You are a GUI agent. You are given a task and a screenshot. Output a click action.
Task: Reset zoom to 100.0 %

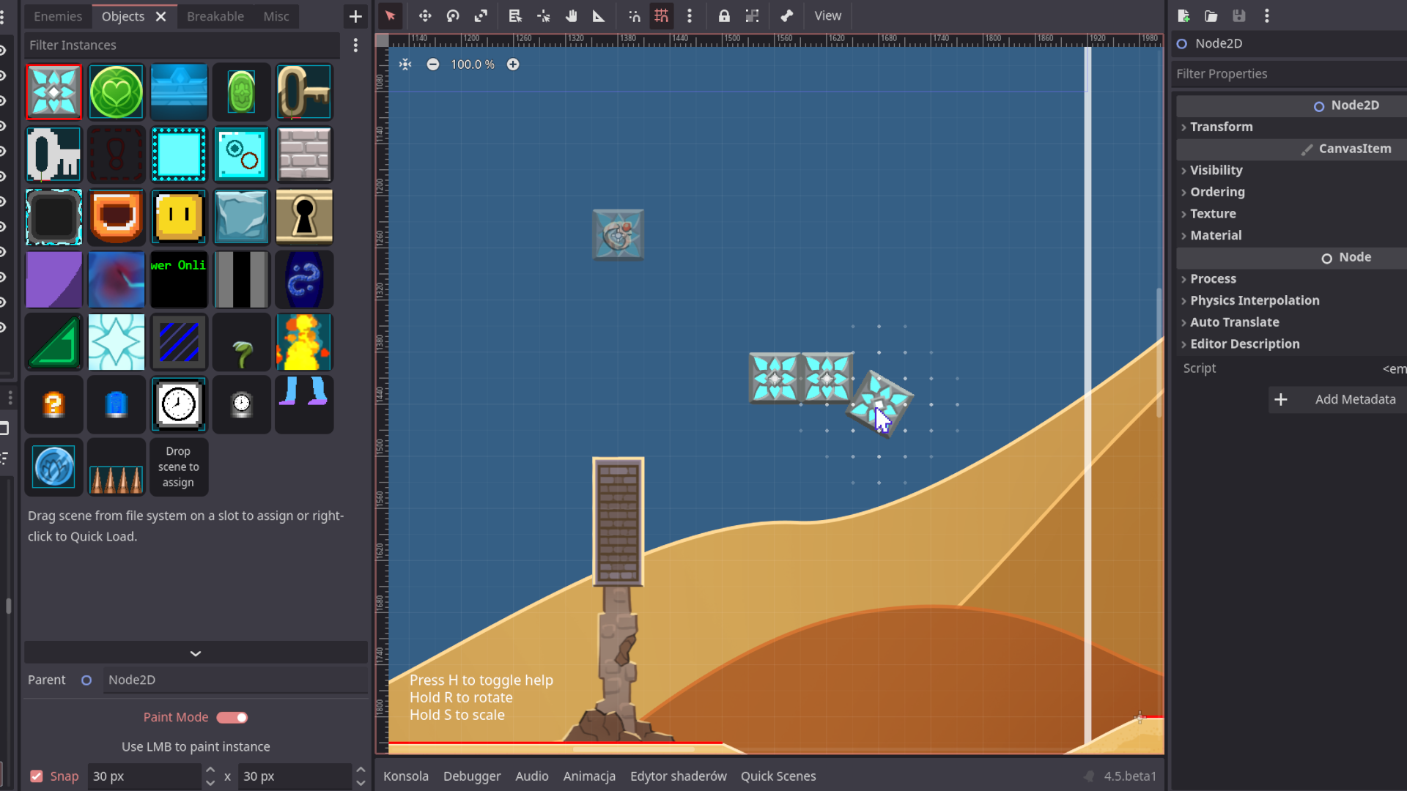click(x=473, y=64)
